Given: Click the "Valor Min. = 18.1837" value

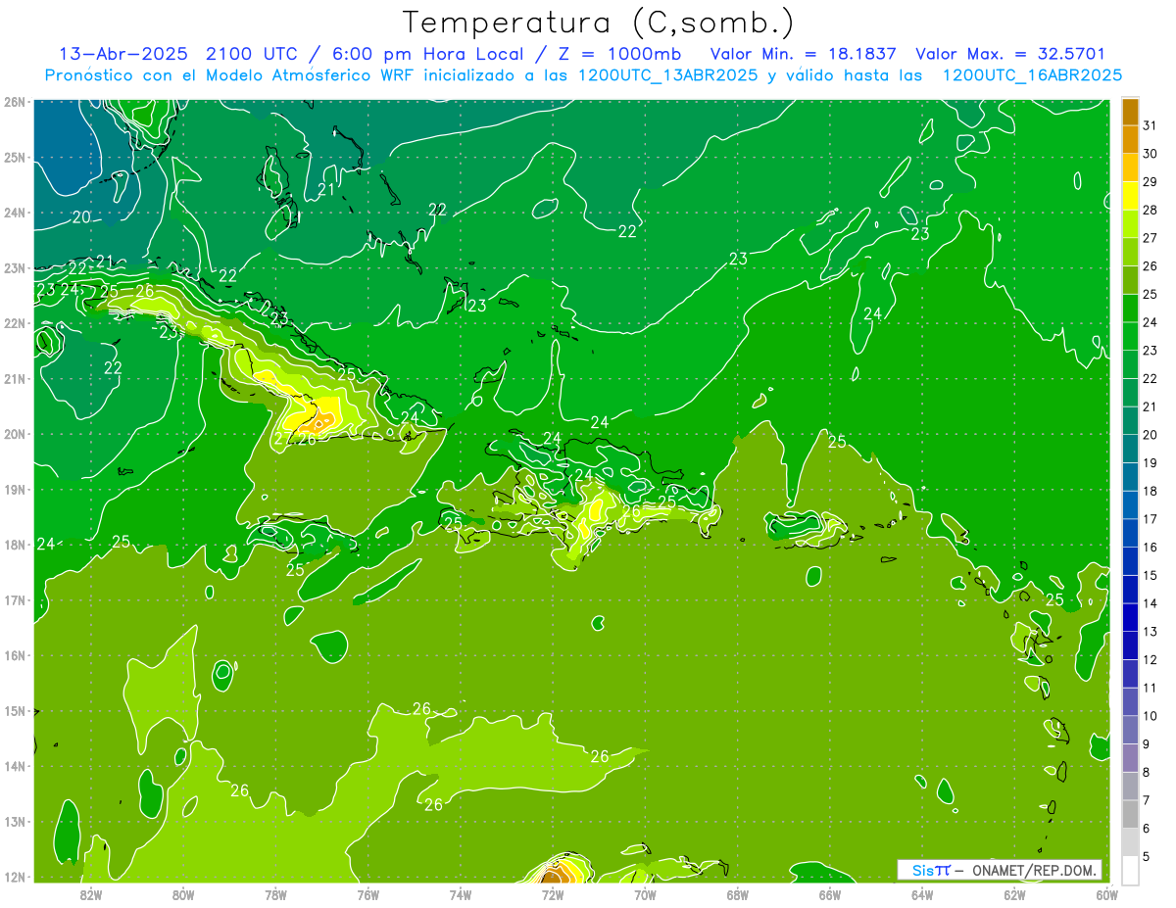Looking at the screenshot, I should 804,54.
